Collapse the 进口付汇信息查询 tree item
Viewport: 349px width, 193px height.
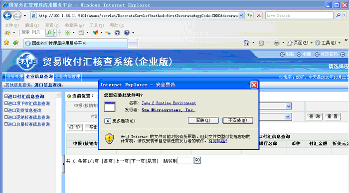point(6,96)
